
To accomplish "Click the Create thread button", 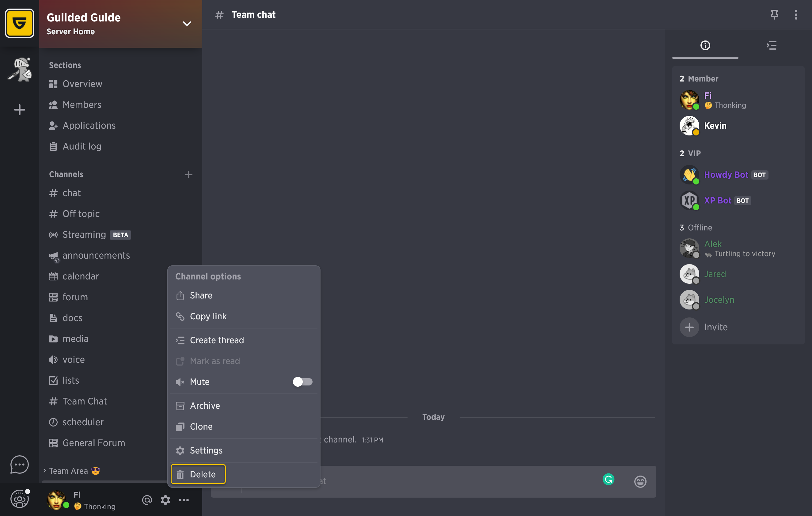I will [217, 340].
